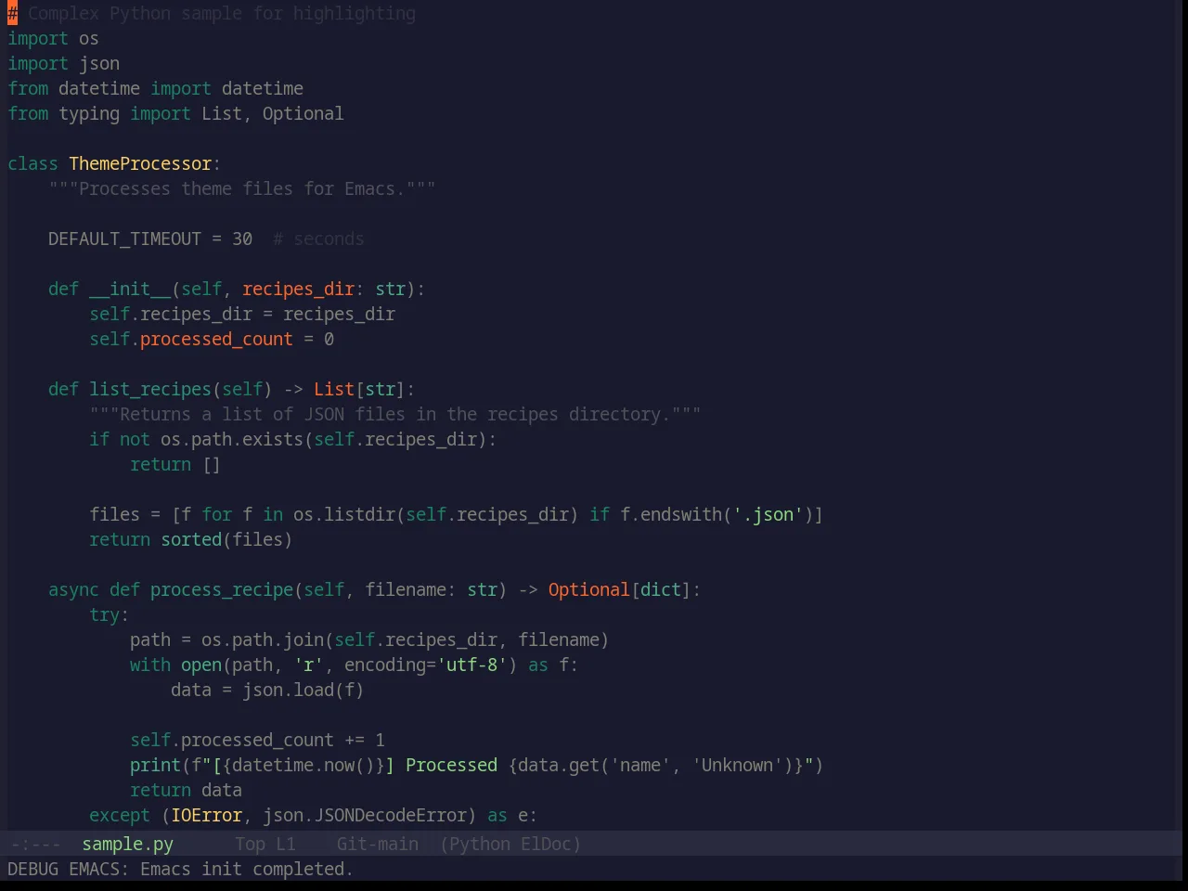This screenshot has height=891, width=1188.
Task: Click the -:--- buffer status indicator
Action: coord(35,844)
